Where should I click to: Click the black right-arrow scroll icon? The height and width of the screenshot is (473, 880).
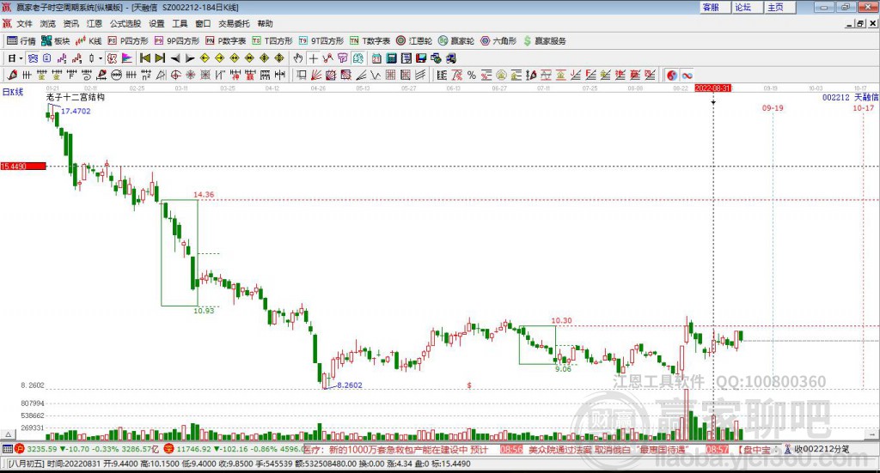[190, 58]
